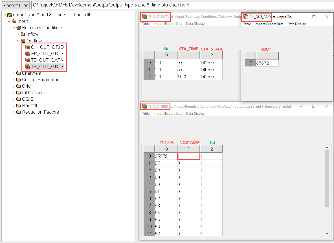The image size is (334, 243).
Task: Click the table icon in CH_OUT_GRID window title
Action: click(245, 17)
